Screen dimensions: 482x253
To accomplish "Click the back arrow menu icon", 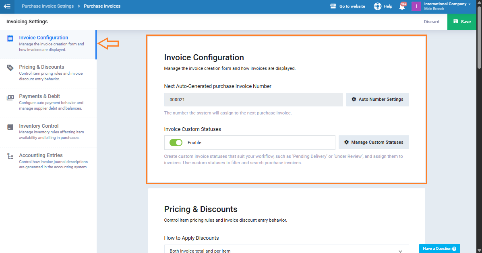I will click(x=7, y=6).
